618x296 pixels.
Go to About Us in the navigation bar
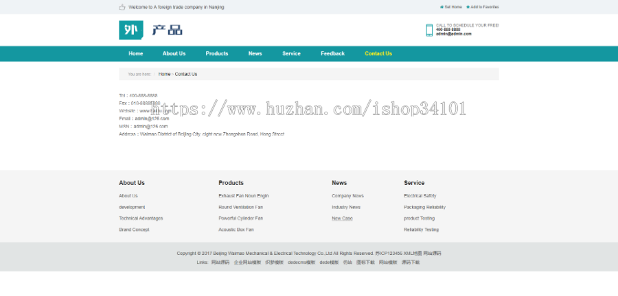174,53
